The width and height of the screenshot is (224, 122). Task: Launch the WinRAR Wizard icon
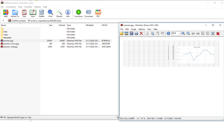pos(59,13)
